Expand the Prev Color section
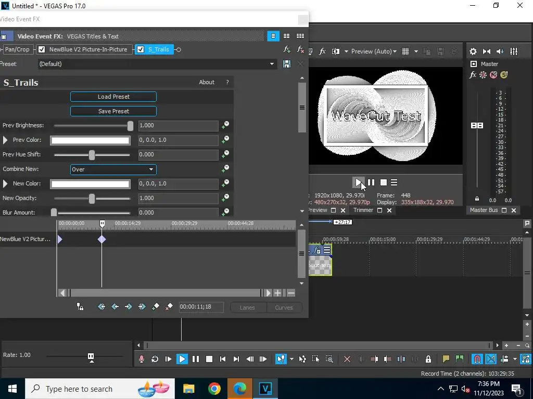This screenshot has width=533, height=399. coord(5,140)
